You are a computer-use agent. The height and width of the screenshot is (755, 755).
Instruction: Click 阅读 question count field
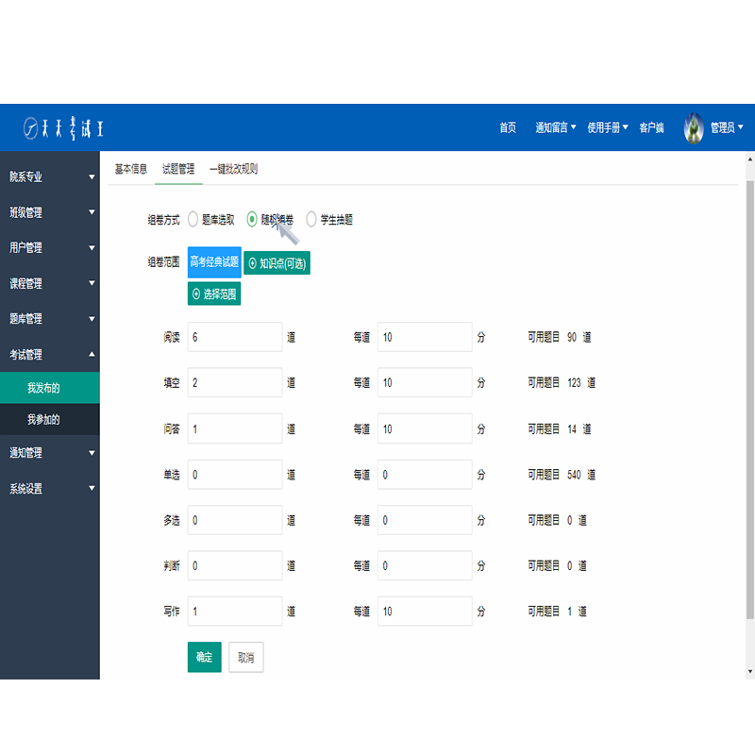point(235,337)
